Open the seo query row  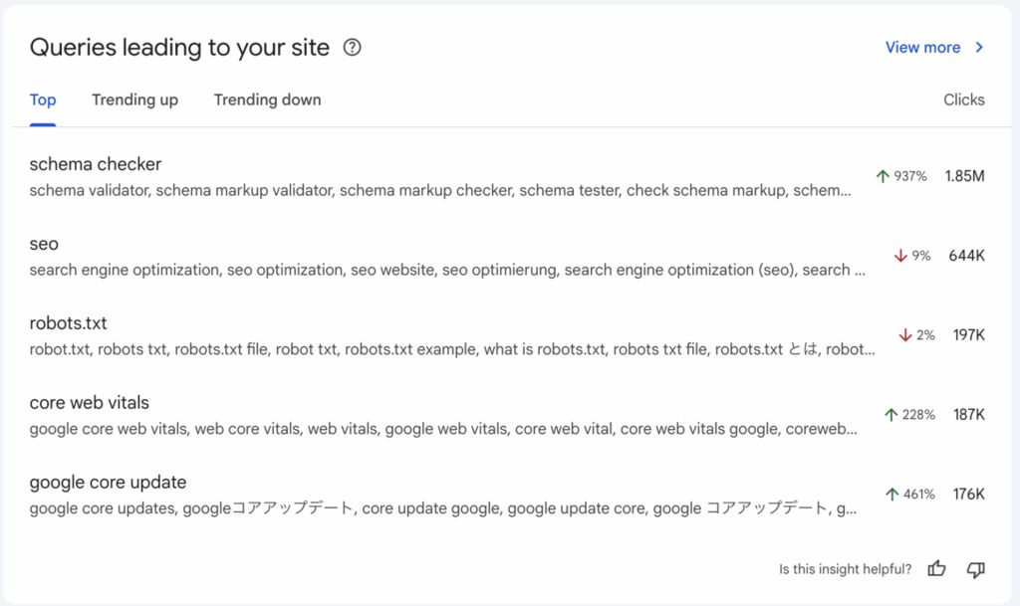point(44,244)
